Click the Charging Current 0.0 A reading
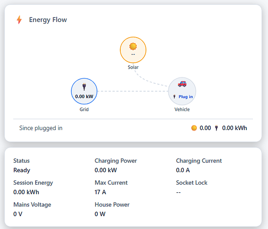The image size is (268, 229). (x=183, y=170)
